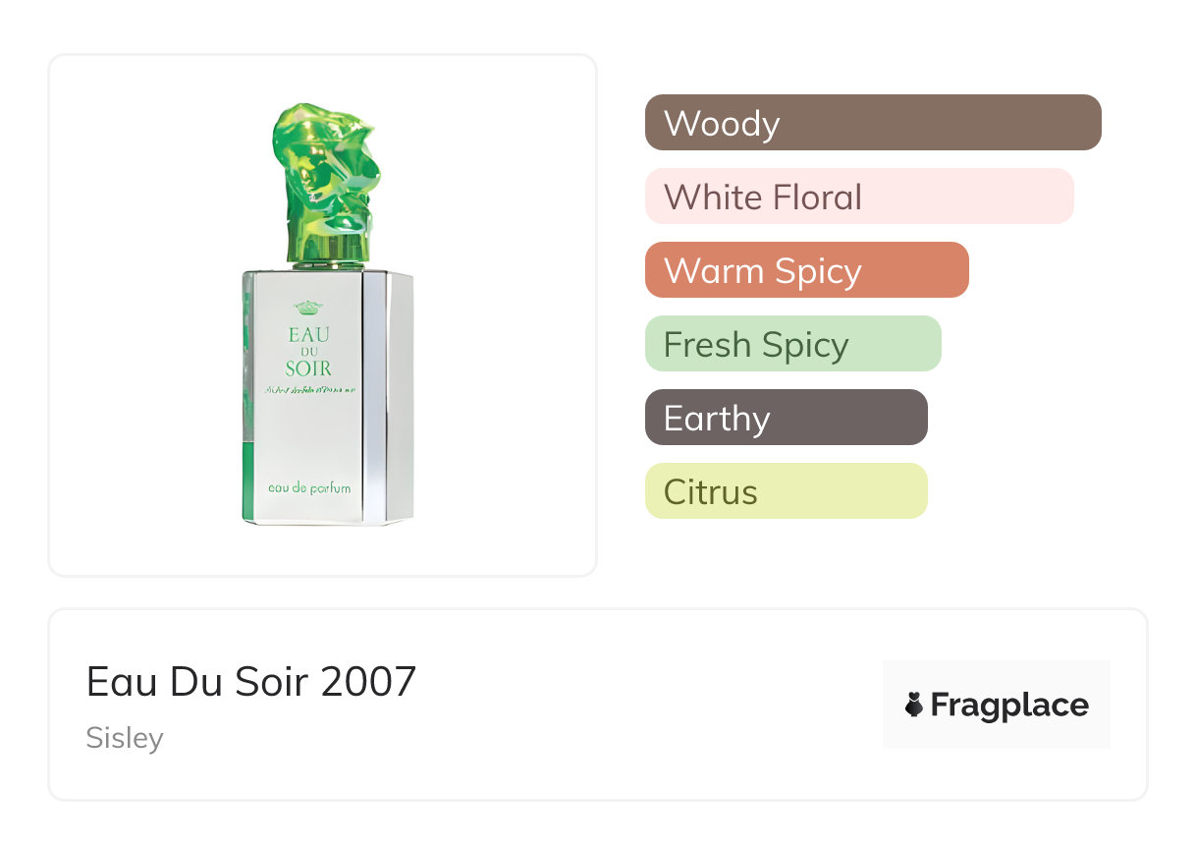Click the green collar under the cap

click(x=328, y=264)
